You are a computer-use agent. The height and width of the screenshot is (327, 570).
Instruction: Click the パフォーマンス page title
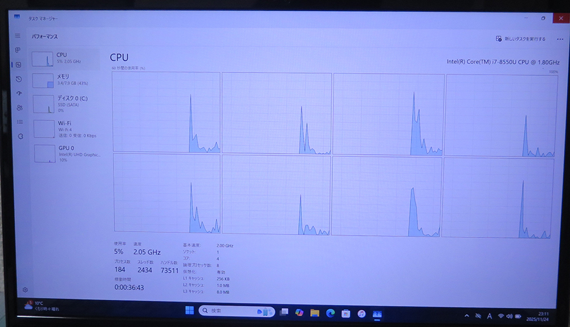tap(44, 37)
